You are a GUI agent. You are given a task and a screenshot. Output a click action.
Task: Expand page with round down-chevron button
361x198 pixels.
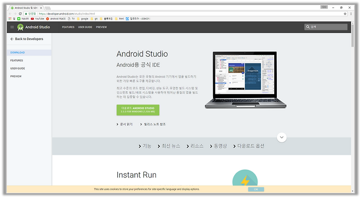[282, 137]
